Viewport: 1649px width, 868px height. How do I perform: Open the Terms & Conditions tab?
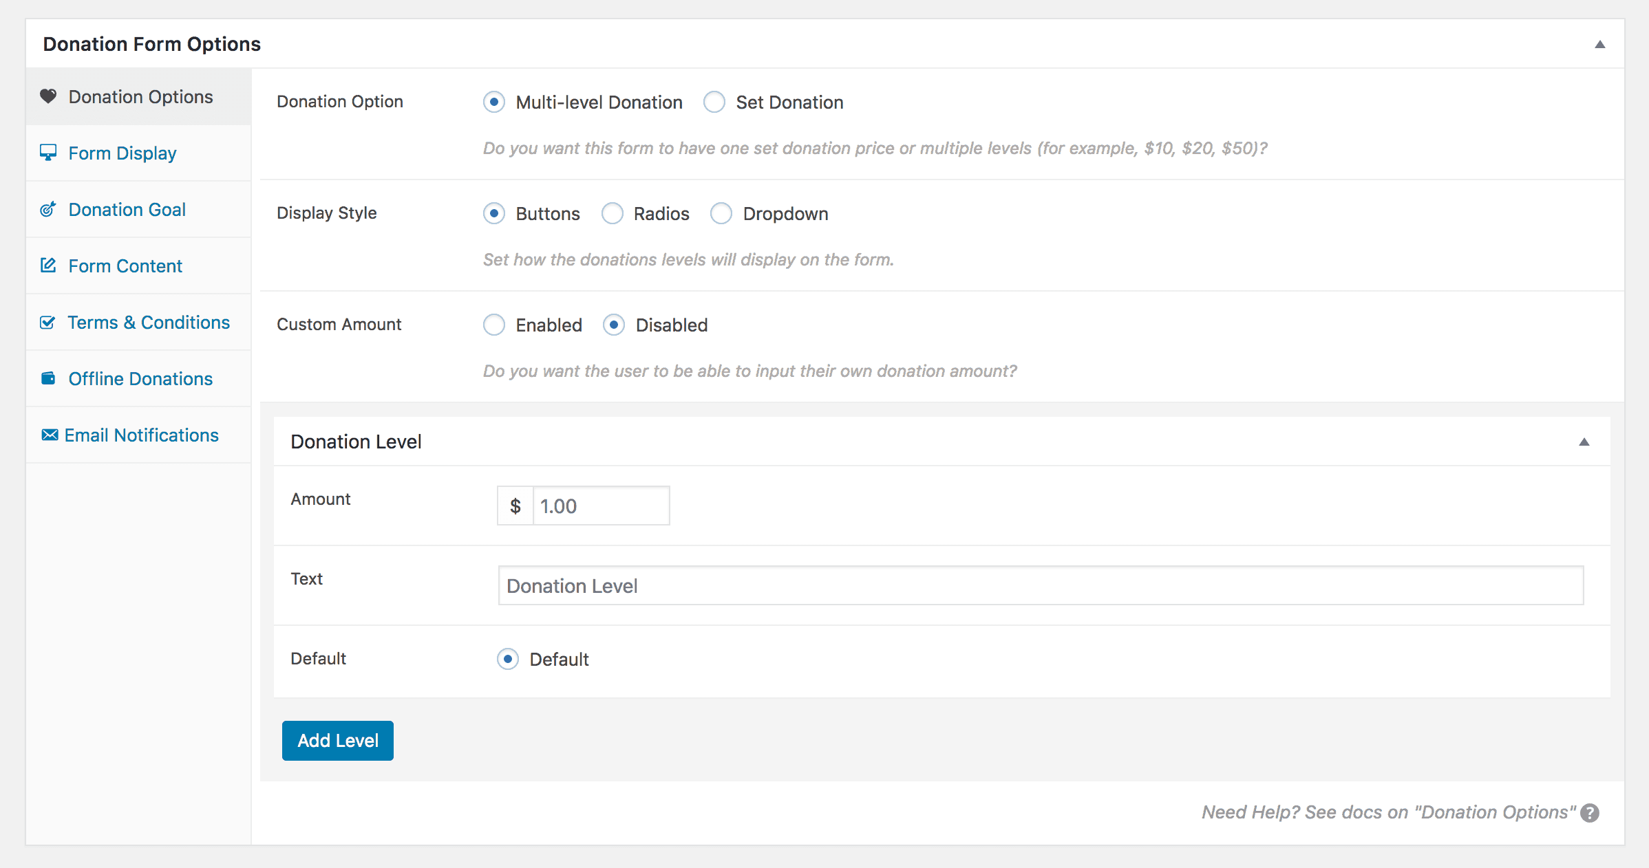point(138,322)
